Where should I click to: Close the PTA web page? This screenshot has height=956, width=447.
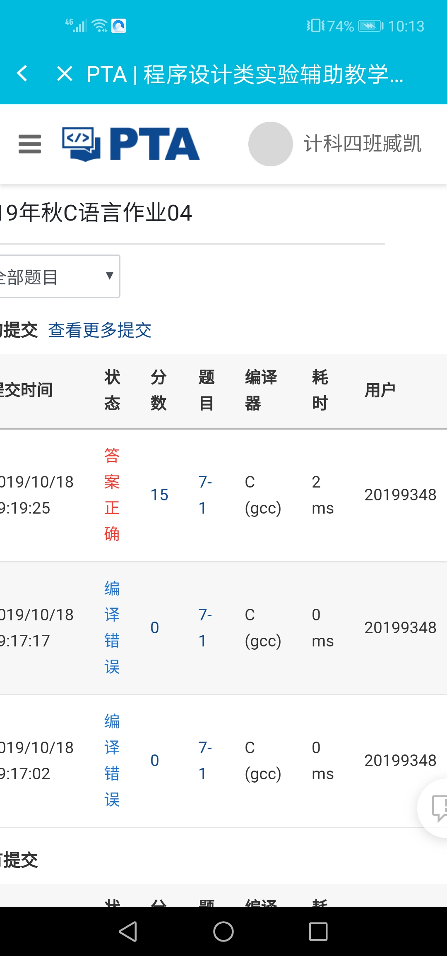pyautogui.click(x=65, y=74)
